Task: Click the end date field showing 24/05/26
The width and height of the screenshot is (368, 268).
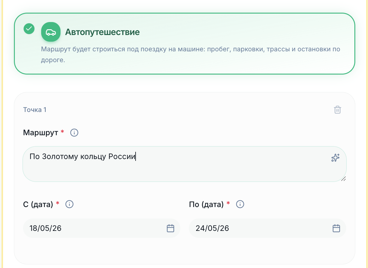Action: [268, 228]
